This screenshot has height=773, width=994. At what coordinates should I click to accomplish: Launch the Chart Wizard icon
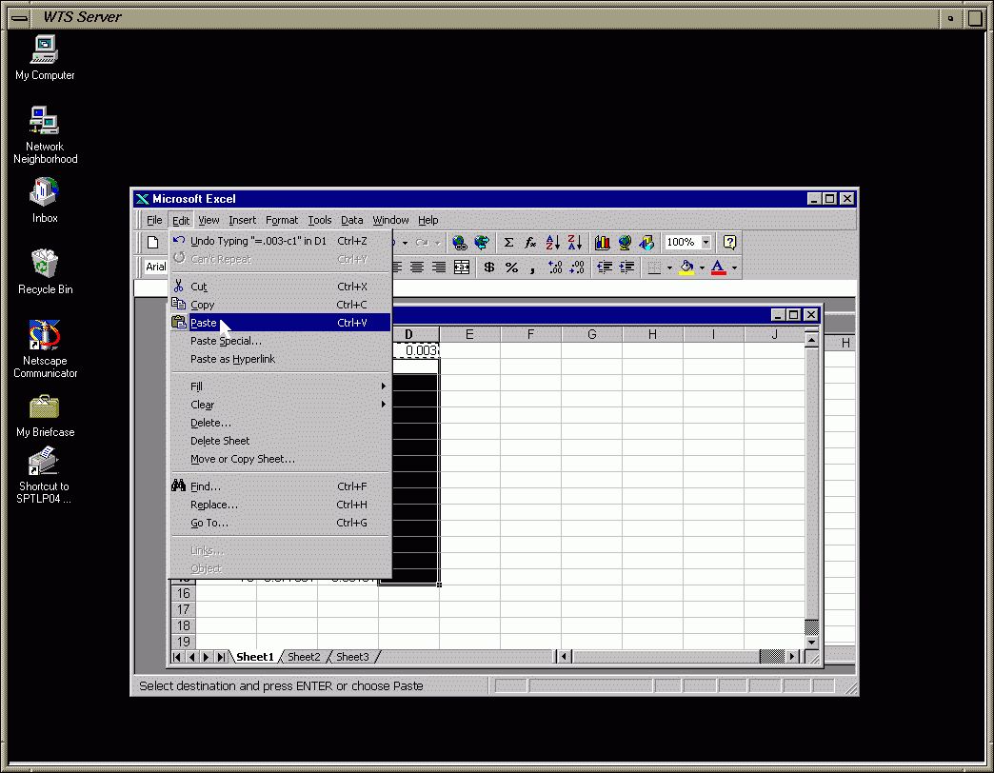[602, 243]
